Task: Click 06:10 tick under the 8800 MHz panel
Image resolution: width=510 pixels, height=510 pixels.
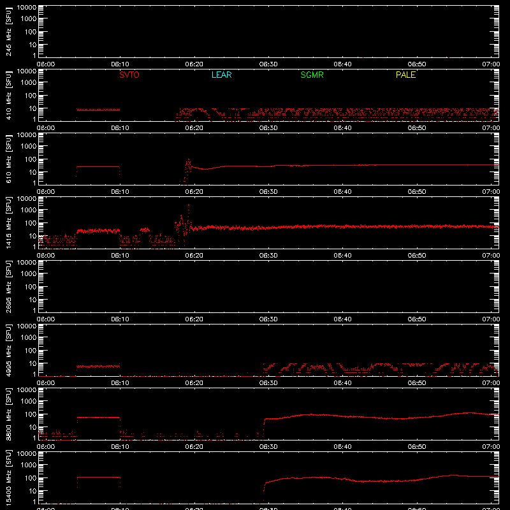Action: point(120,447)
